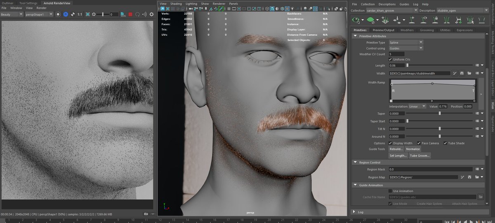Click the Width expression editor icon

[x=455, y=73]
